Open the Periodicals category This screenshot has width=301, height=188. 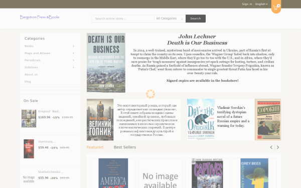click(33, 60)
